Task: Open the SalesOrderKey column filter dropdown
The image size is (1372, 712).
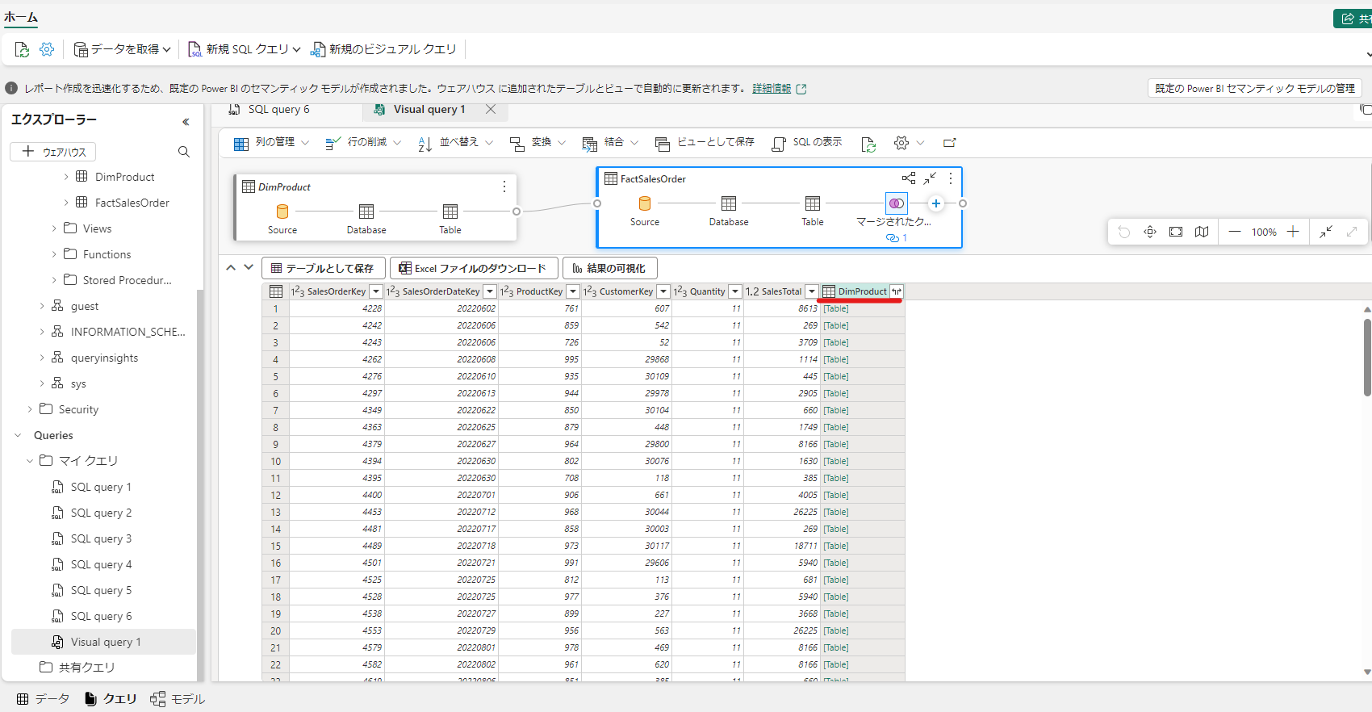Action: tap(376, 291)
